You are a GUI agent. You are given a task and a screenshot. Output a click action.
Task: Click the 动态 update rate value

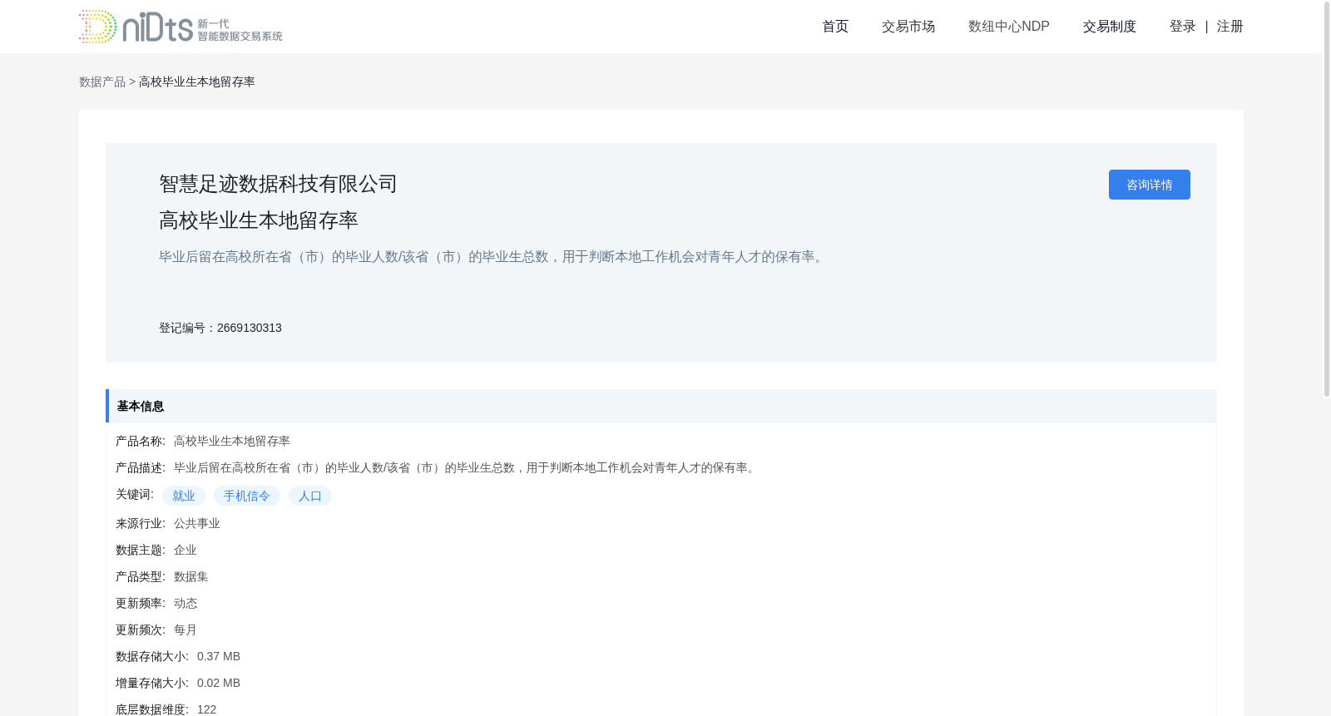click(x=186, y=603)
